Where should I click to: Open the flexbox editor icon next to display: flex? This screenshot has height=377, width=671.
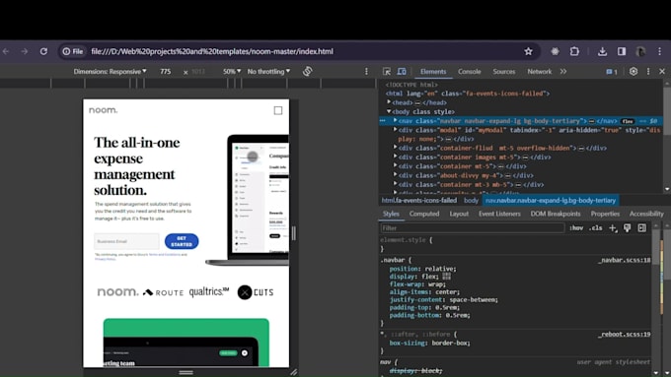(447, 277)
